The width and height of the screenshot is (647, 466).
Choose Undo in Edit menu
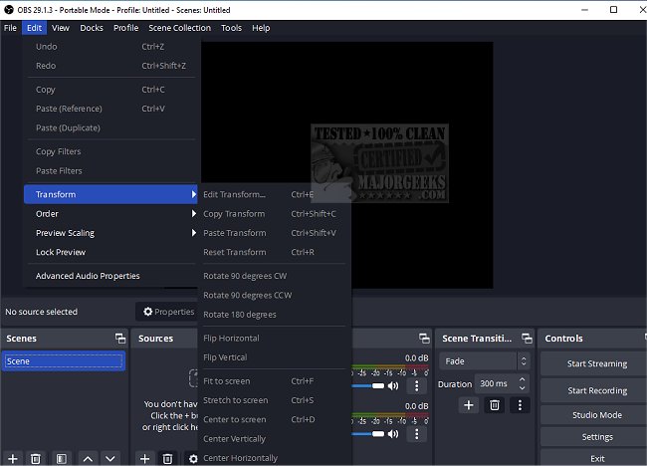pos(110,47)
